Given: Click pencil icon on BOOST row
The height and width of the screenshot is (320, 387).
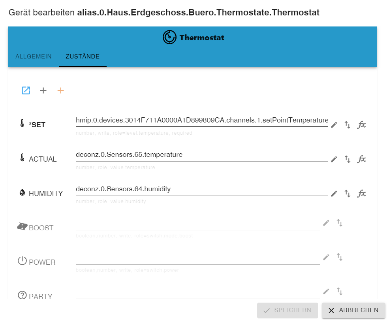Looking at the screenshot, I should (x=326, y=223).
